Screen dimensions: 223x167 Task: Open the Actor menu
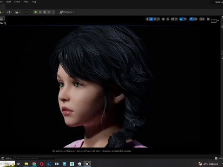coord(26,2)
